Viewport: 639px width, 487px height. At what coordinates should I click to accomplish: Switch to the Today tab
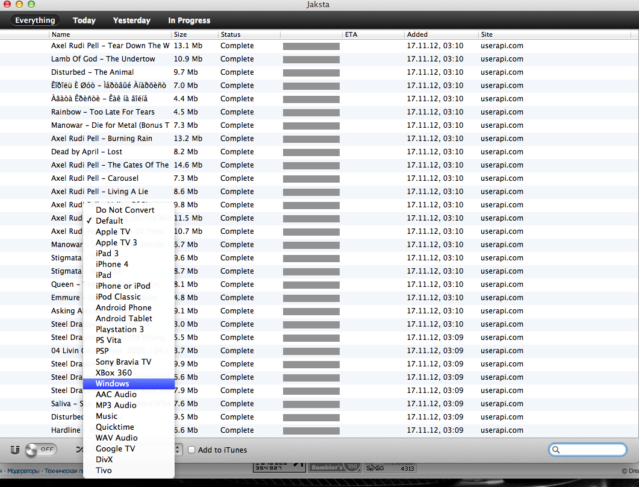(84, 20)
